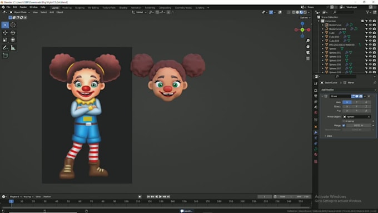The width and height of the screenshot is (378, 213).
Task: Jump to the timeline end frame
Action: [168, 197]
